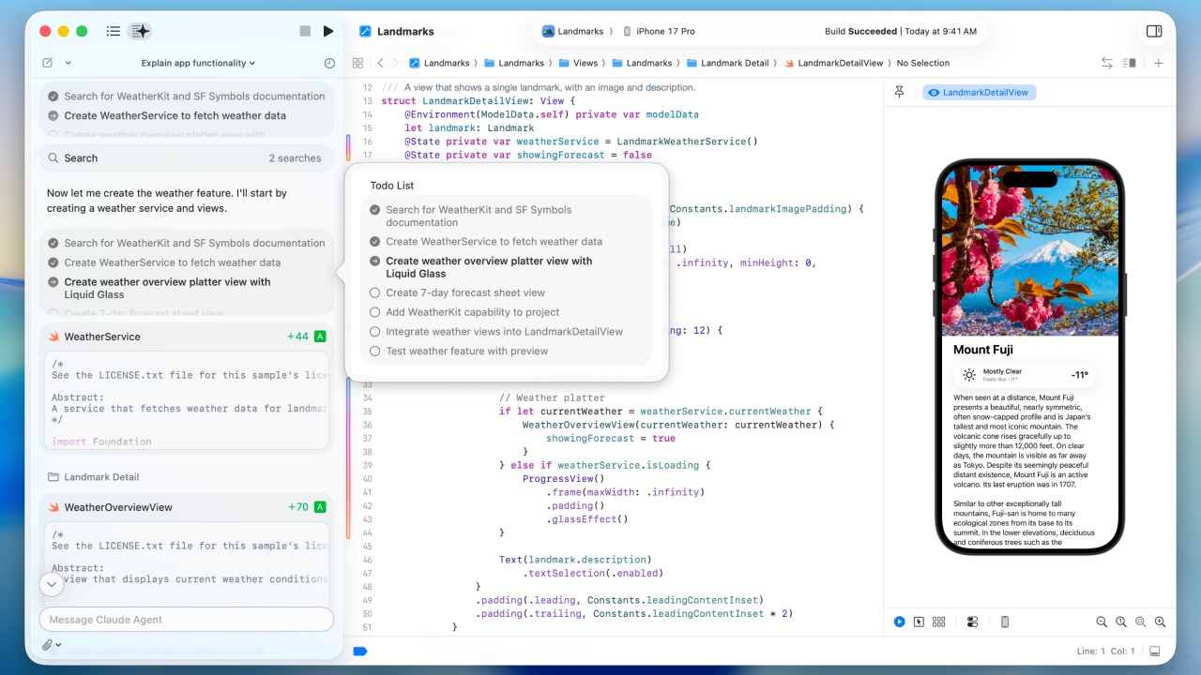Show the code minimap icon above the editor
Image resolution: width=1201 pixels, height=675 pixels.
[1129, 63]
